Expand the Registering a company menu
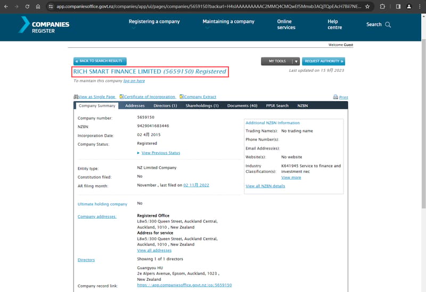Image resolution: width=426 pixels, height=292 pixels. [x=154, y=21]
